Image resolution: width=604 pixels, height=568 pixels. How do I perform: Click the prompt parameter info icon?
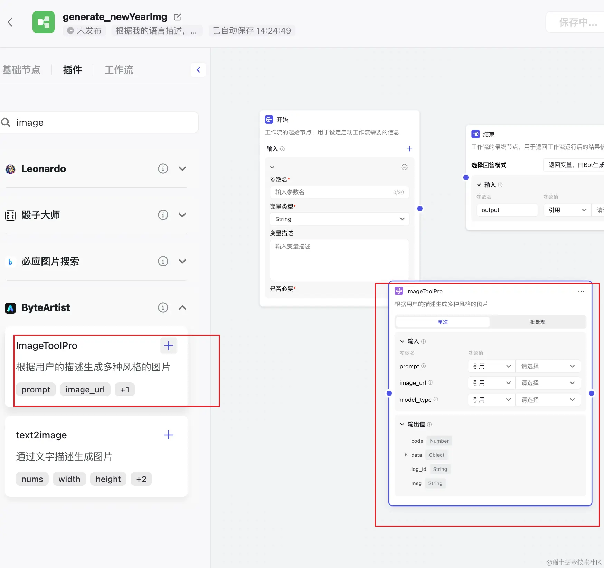coord(424,366)
